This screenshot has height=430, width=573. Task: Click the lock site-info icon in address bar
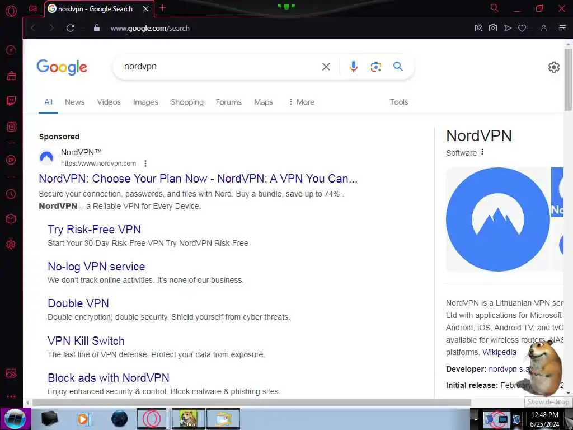point(97,28)
